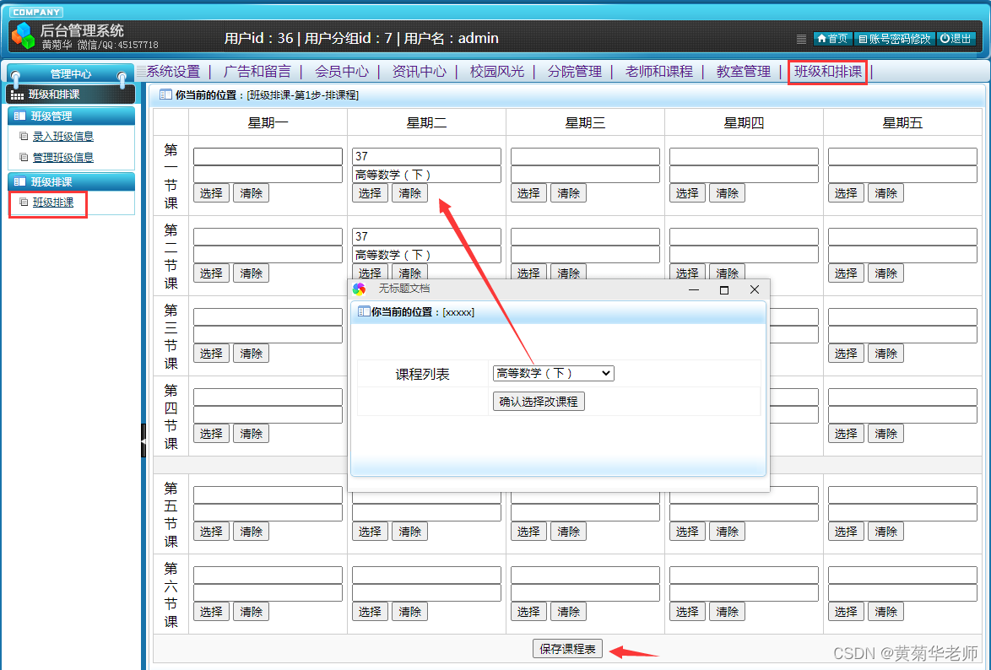Click the page icon in the popup location bar
The width and height of the screenshot is (991, 670).
[x=364, y=311]
